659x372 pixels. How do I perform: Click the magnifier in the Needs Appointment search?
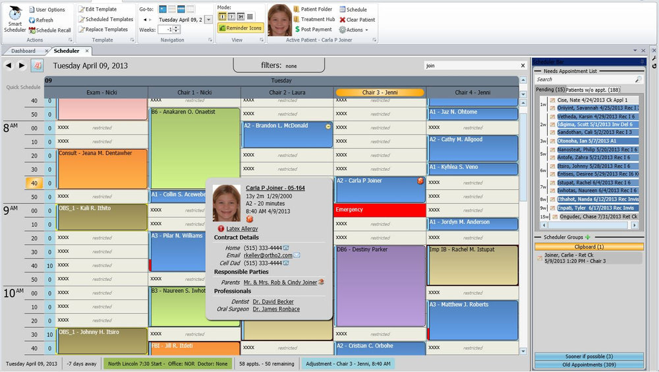[x=638, y=79]
